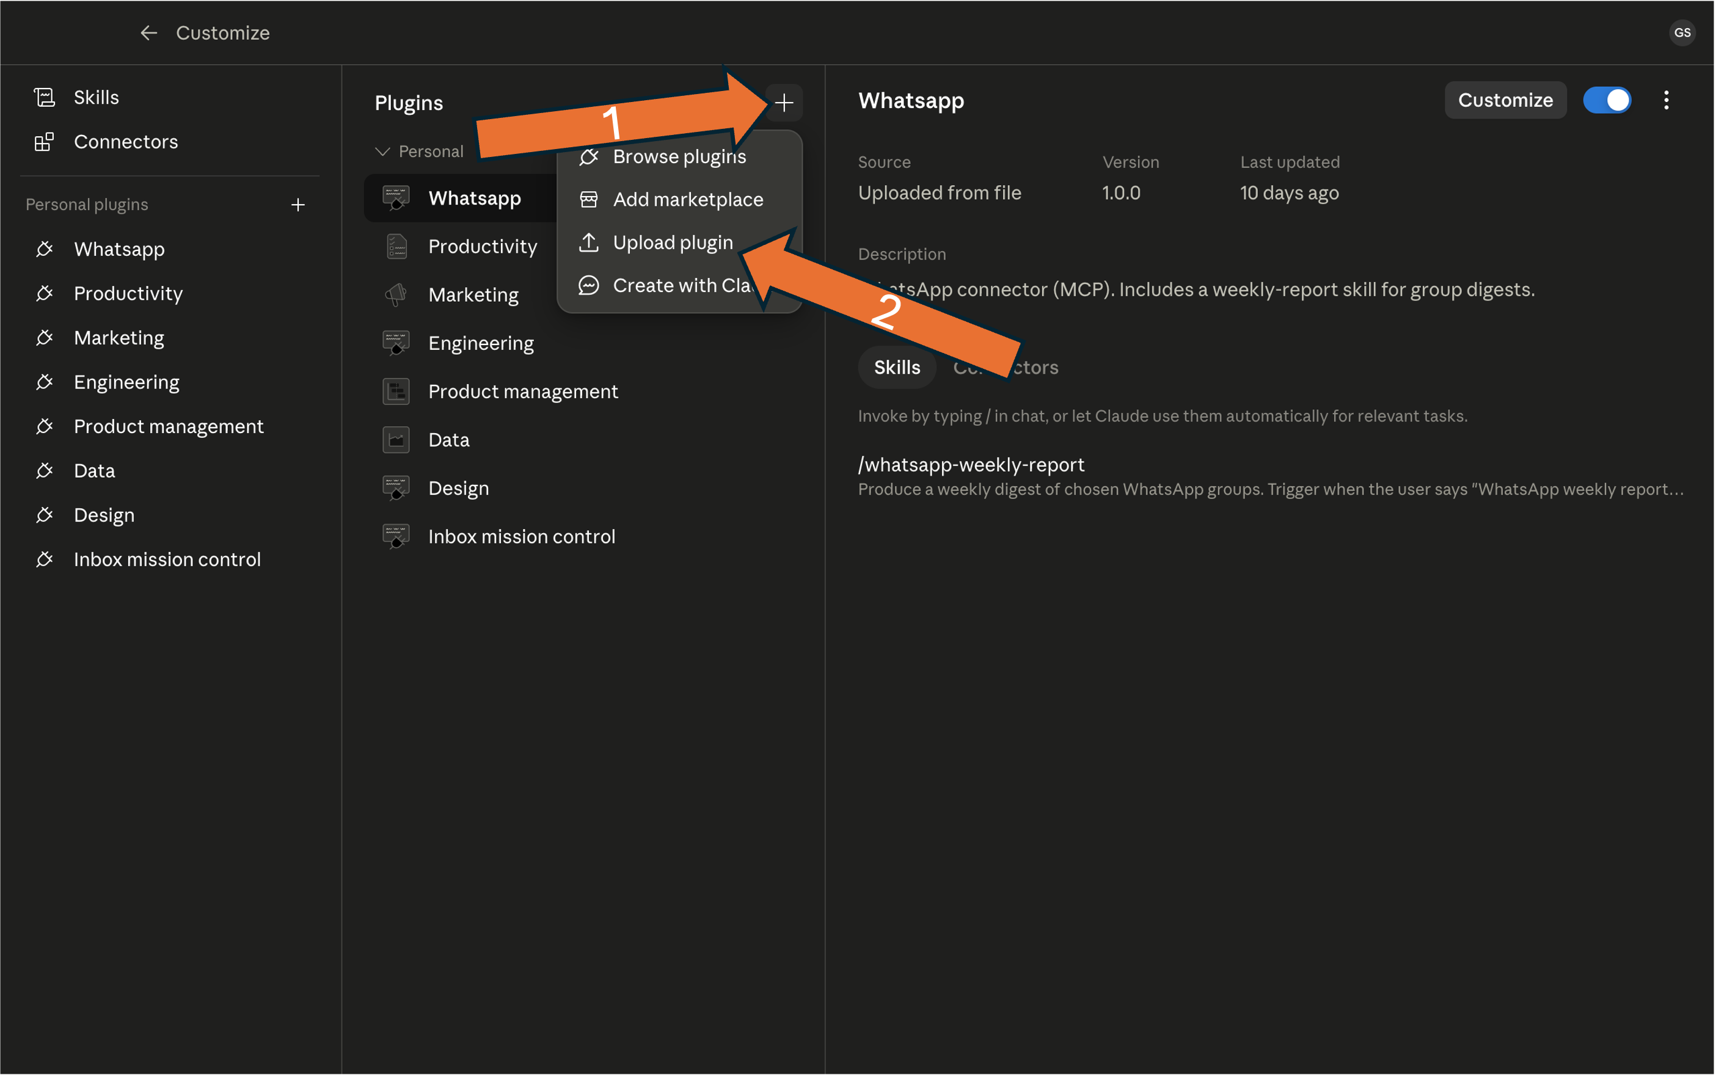1716x1075 pixels.
Task: Click the Productivity plugin checklist icon
Action: click(x=396, y=246)
